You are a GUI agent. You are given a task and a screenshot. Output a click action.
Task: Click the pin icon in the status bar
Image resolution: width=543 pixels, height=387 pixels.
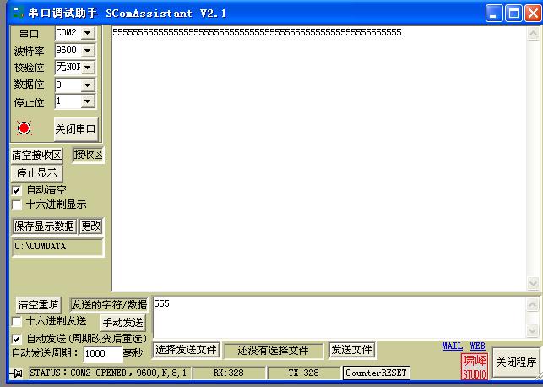point(17,373)
